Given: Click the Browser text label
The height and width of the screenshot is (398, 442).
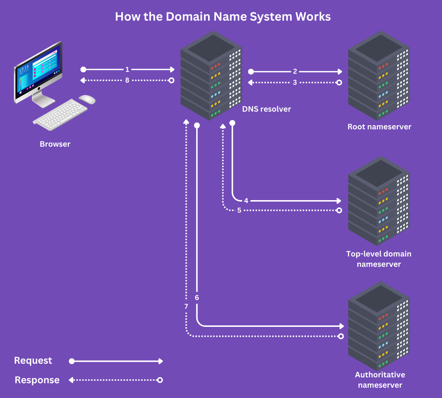Looking at the screenshot, I should (x=55, y=144).
